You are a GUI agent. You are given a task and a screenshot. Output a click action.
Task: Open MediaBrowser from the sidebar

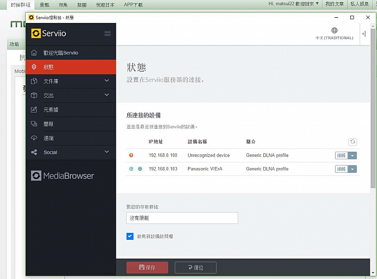(62, 176)
